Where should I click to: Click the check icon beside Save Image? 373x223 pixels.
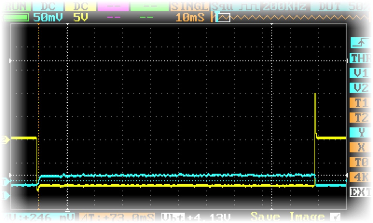pos(335,217)
